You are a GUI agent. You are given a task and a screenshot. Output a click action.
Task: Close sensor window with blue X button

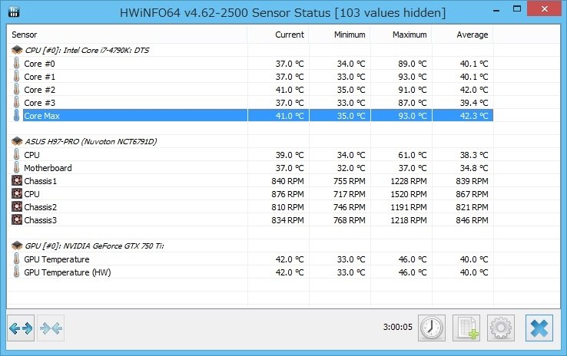[539, 328]
